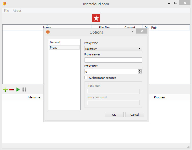Close the userscloud.com main window

[185, 3]
